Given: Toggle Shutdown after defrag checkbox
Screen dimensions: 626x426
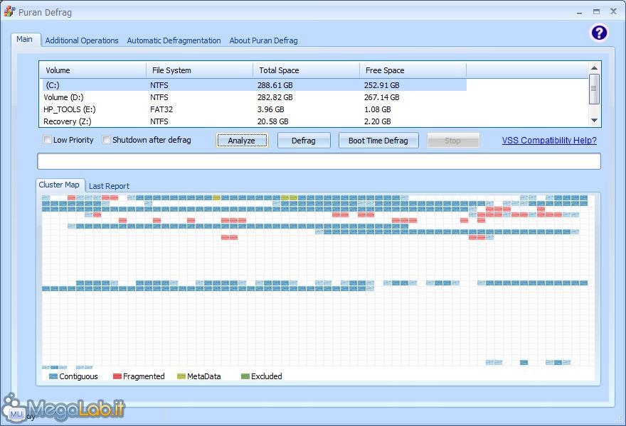Looking at the screenshot, I should pos(107,140).
